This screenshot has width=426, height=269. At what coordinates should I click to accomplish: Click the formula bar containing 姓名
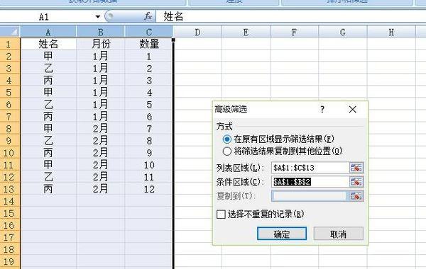click(290, 16)
